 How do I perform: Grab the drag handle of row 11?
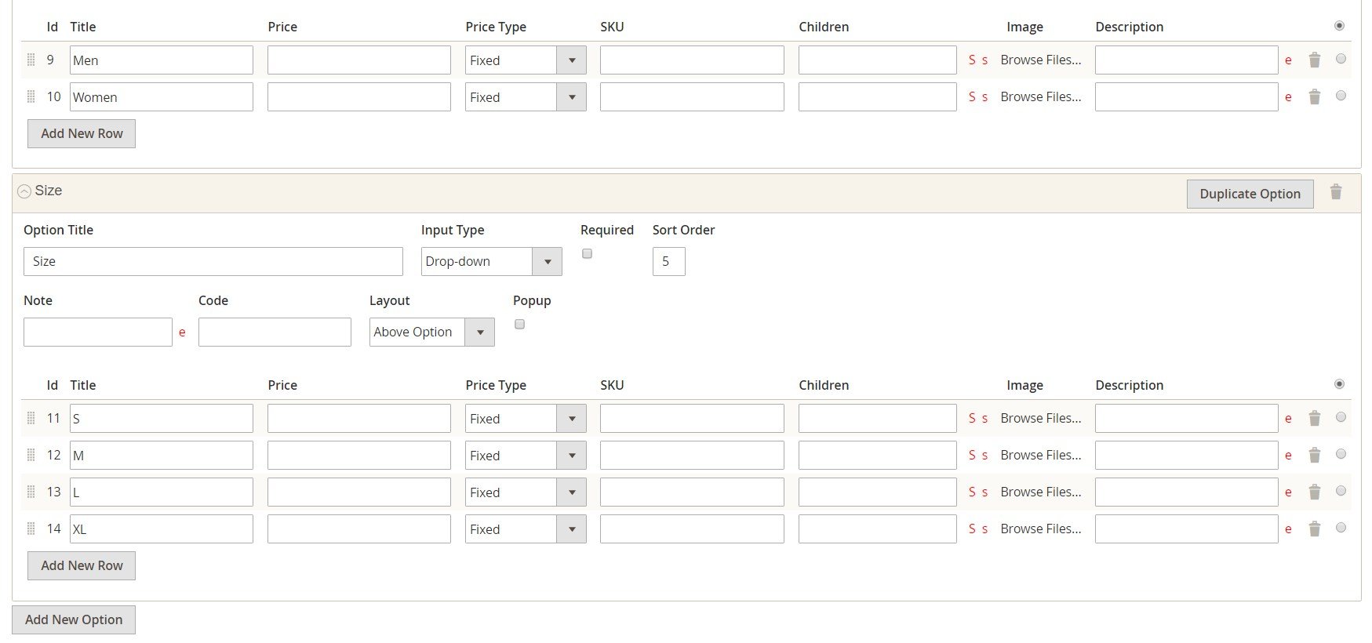tap(31, 418)
